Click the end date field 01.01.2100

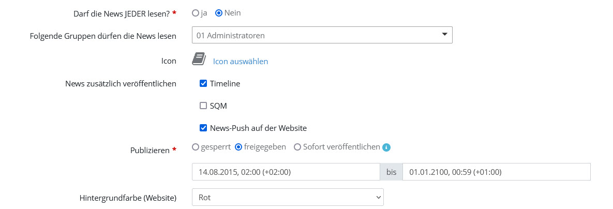496,172
